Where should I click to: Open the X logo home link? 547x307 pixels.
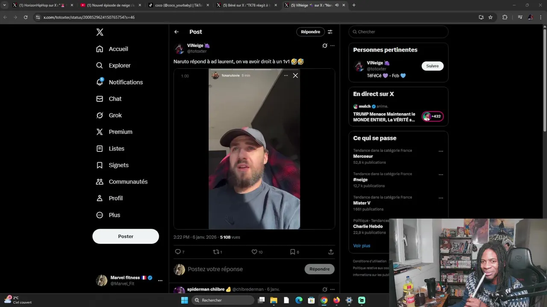point(100,32)
